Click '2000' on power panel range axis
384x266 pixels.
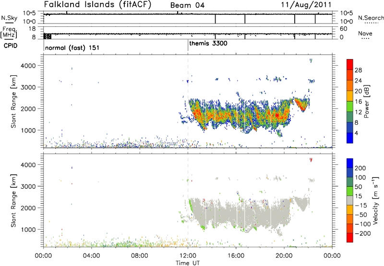click(x=28, y=109)
